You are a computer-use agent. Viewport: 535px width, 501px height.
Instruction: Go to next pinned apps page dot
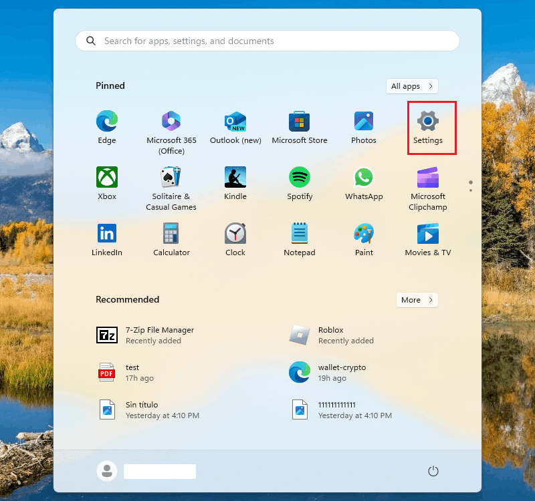point(471,190)
